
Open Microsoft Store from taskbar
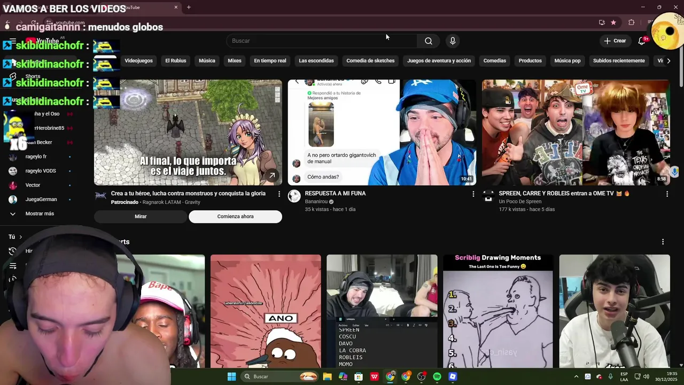[x=359, y=376]
